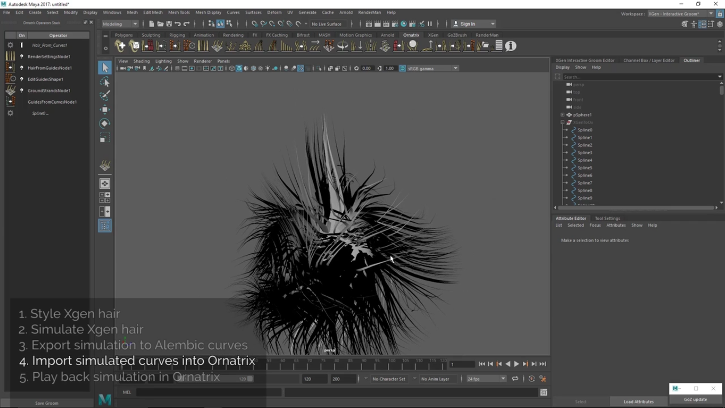The width and height of the screenshot is (725, 408).
Task: Toggle the sRGB gamma view transform button
Action: pyautogui.click(x=402, y=69)
